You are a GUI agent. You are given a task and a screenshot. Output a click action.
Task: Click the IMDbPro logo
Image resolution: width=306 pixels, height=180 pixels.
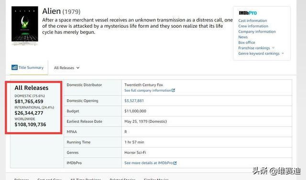point(248,13)
